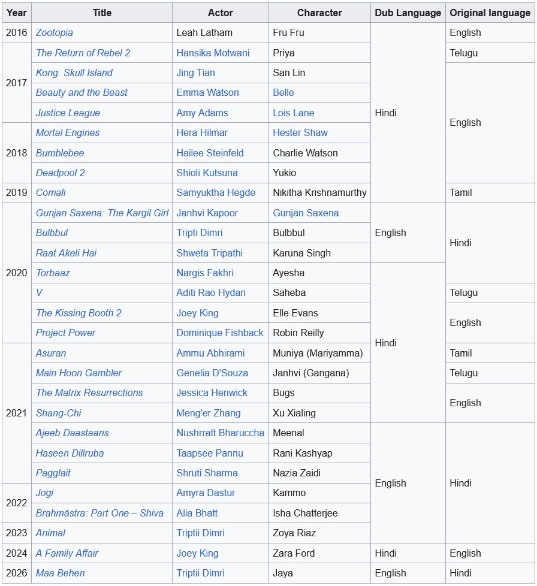Open the A Family Affair link
The width and height of the screenshot is (537, 586).
click(x=67, y=553)
